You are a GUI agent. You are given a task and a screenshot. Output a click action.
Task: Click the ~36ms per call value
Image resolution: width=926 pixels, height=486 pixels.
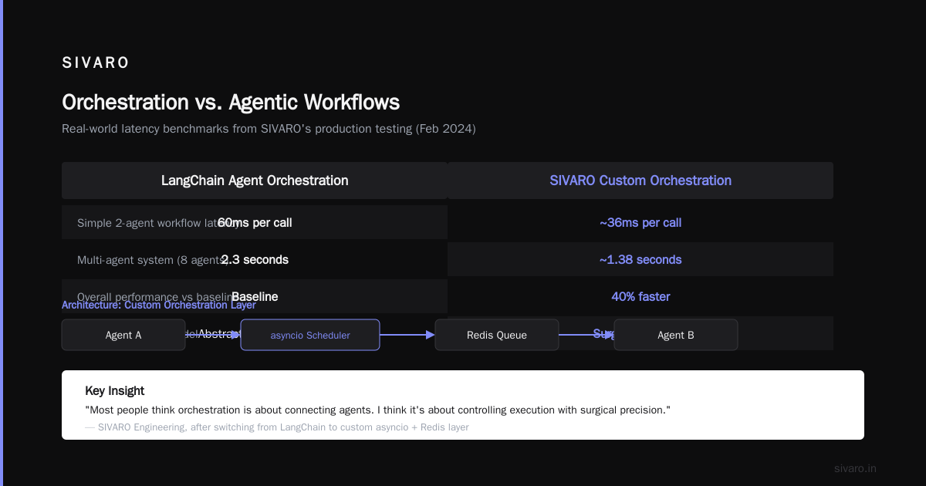(640, 223)
